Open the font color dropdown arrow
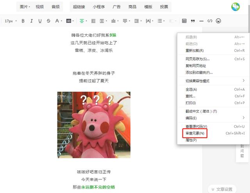This screenshot has height=193, width=250. (x=61, y=21)
